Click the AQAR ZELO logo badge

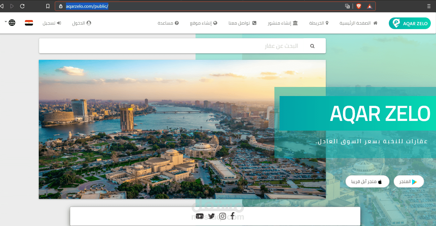click(x=410, y=23)
